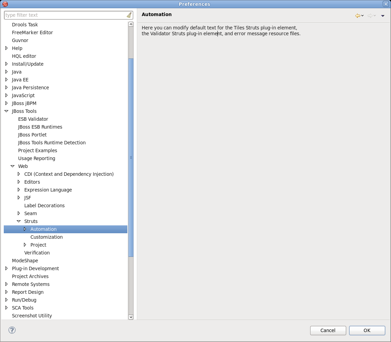The height and width of the screenshot is (342, 391).
Task: Open JBoss ESB Runtimes page
Action: click(40, 127)
